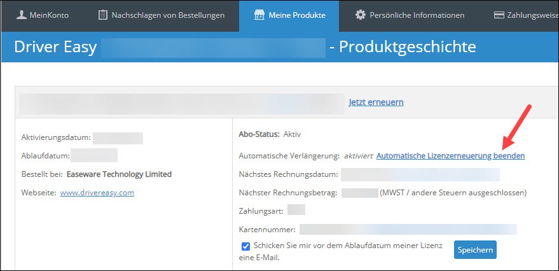The width and height of the screenshot is (559, 271).
Task: Open Persönliche Informationen tab
Action: coord(410,15)
